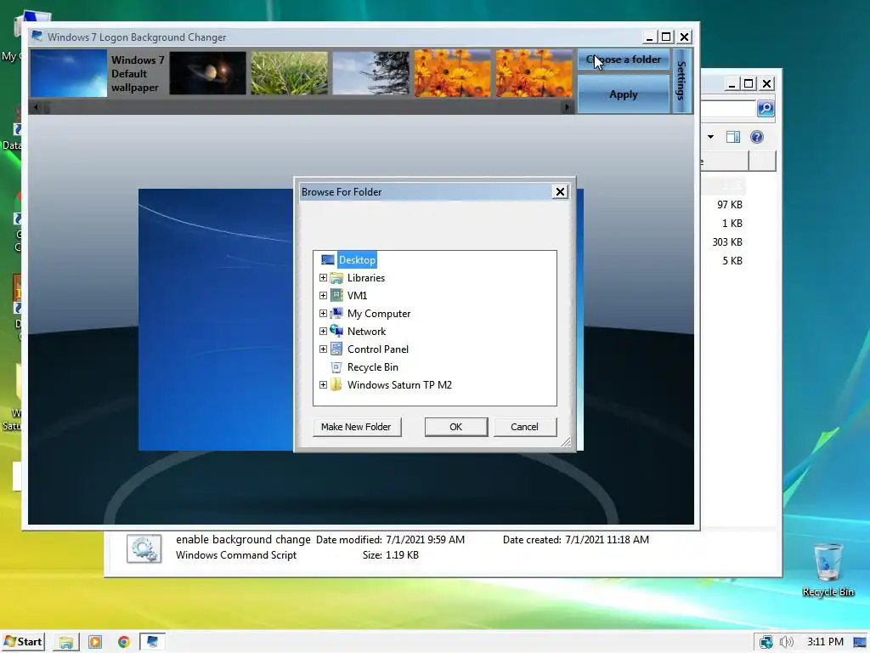Select Desktop in the folder tree
This screenshot has width=870, height=653.
(x=358, y=260)
